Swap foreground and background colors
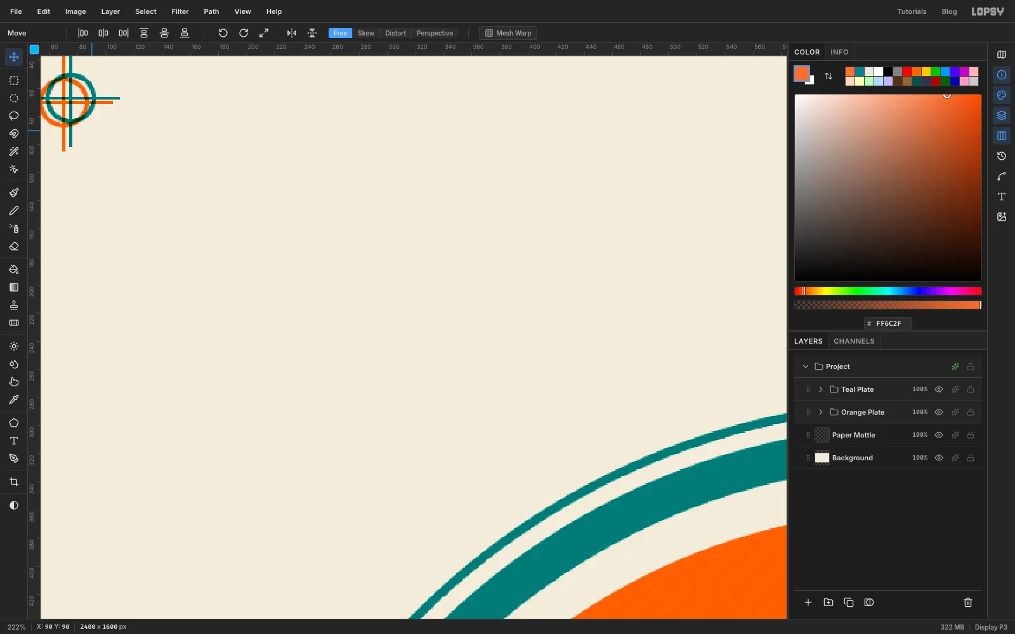Screen dimensions: 1015x634 pyautogui.click(x=828, y=76)
